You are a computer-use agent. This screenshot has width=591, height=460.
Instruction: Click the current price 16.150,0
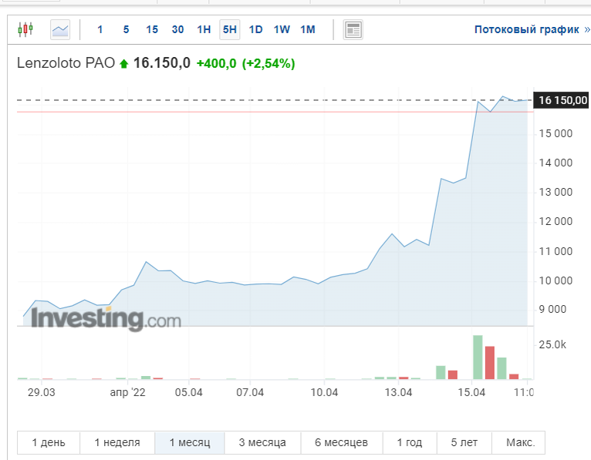(162, 63)
